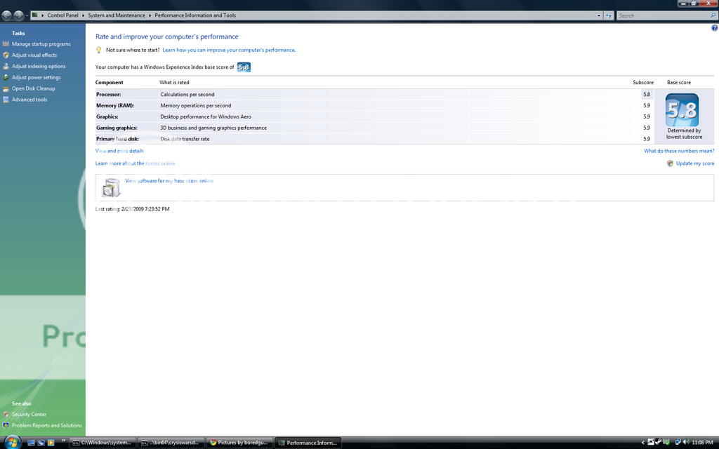Click Adjust indexing options icon
This screenshot has width=719, height=449.
6,66
